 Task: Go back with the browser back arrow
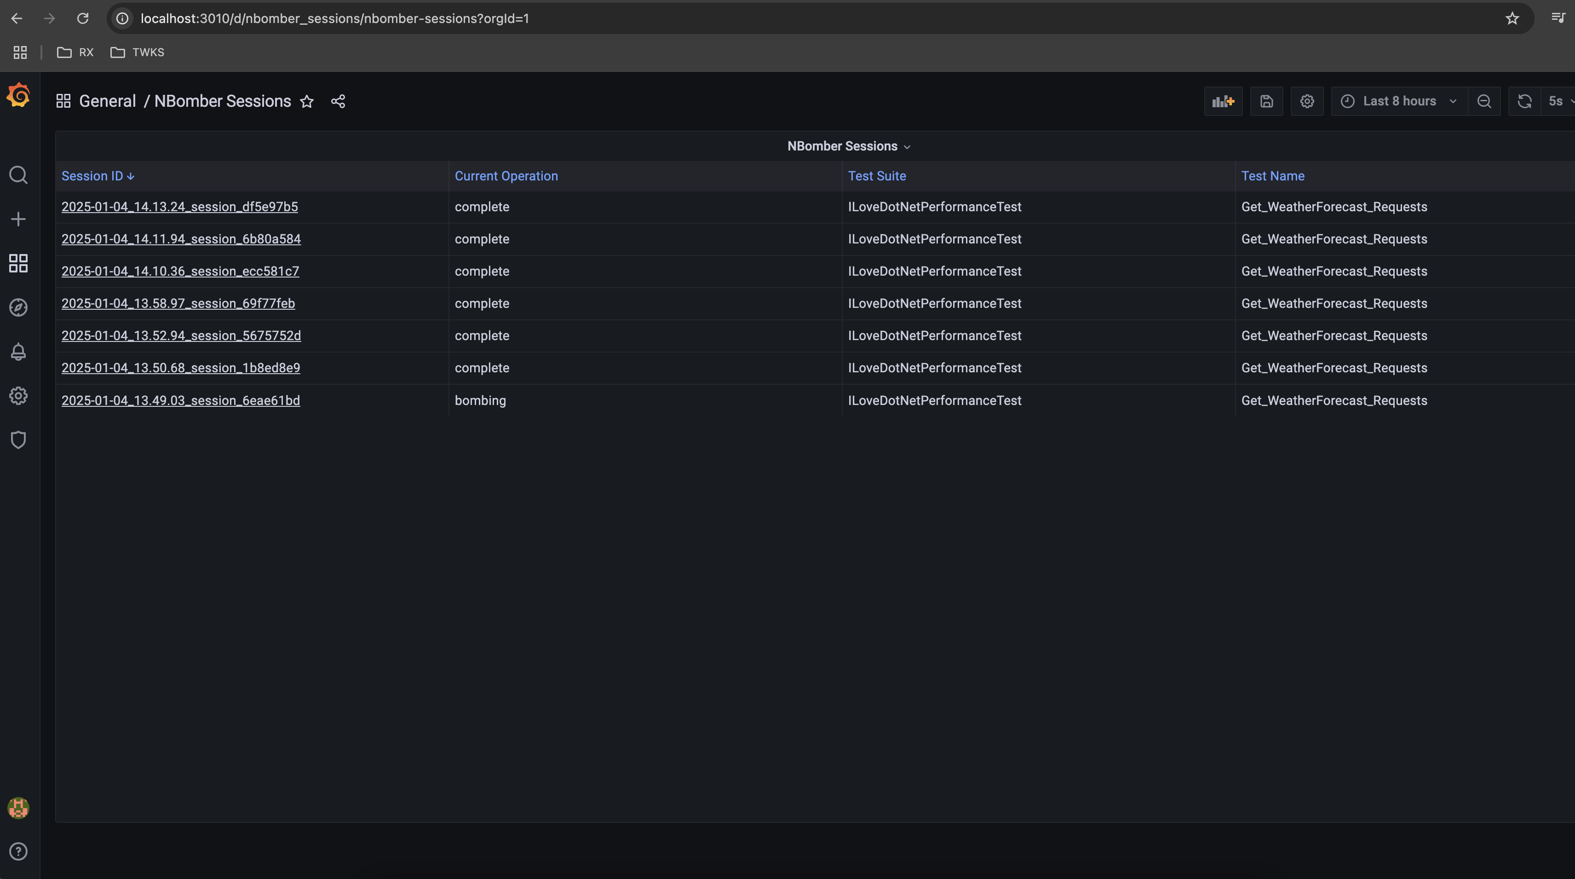[x=17, y=18]
